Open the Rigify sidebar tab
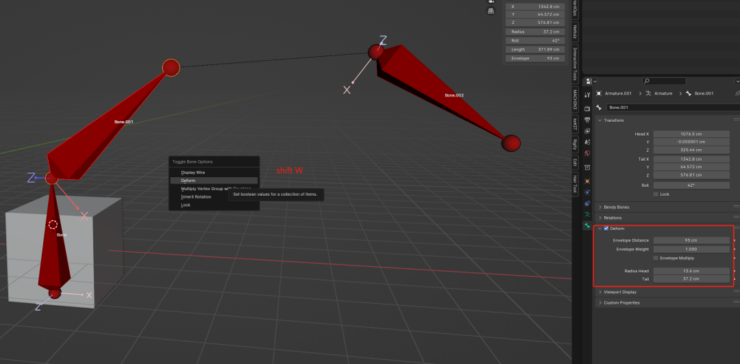Screen dimensions: 740x364 coord(576,144)
